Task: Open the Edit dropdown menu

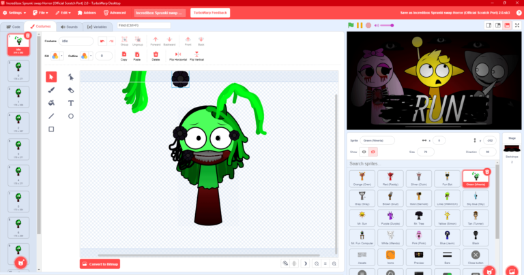Action: pyautogui.click(x=63, y=13)
